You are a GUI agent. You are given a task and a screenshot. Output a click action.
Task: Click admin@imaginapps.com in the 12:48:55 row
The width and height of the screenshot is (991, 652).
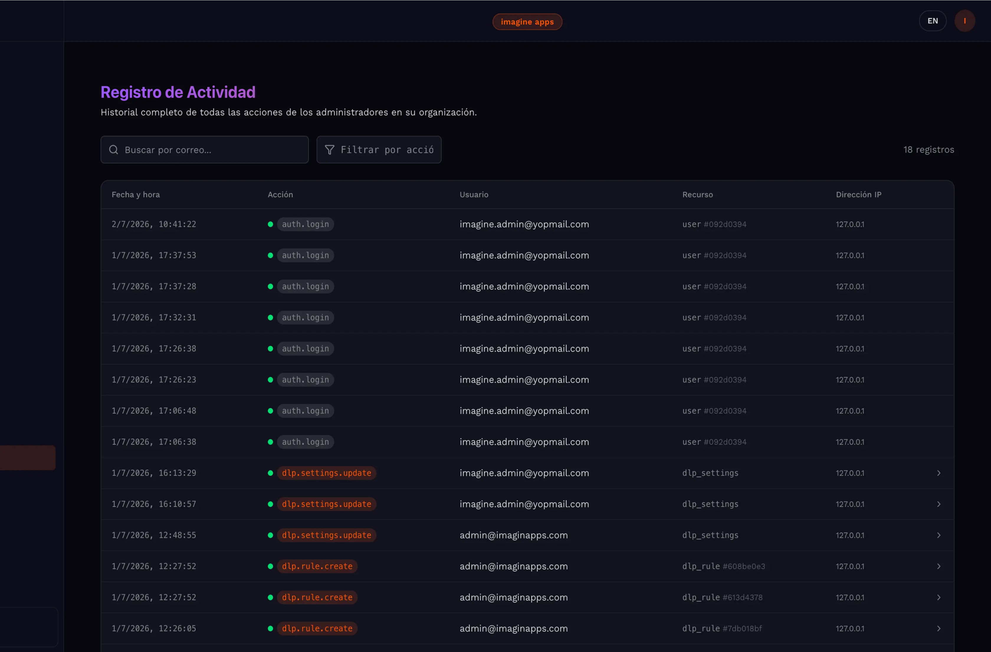coord(513,535)
